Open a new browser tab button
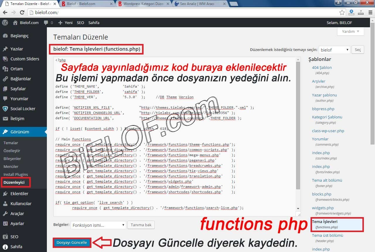Image resolution: width=375 pixels, height=252 pixels. 233,4
